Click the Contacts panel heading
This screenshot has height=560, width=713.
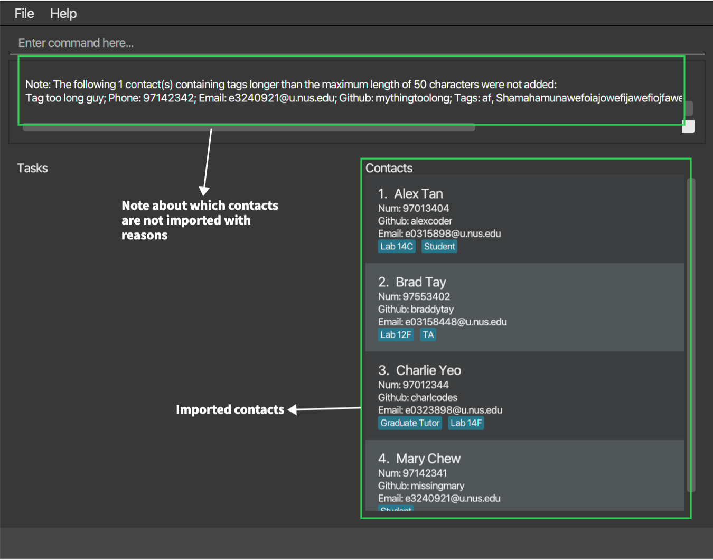389,168
